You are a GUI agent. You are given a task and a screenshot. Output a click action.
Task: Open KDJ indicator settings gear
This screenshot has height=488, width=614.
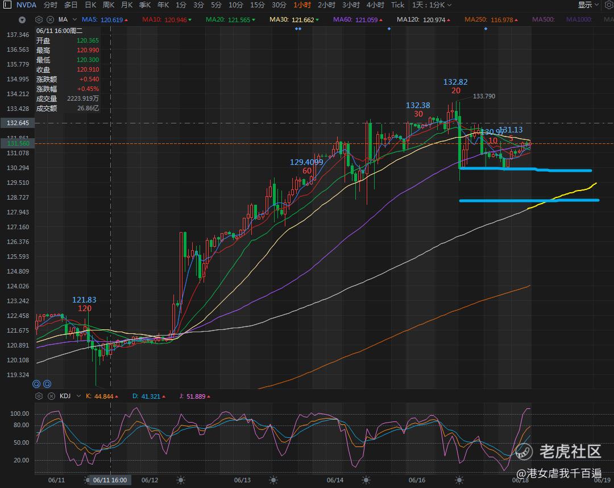39,396
